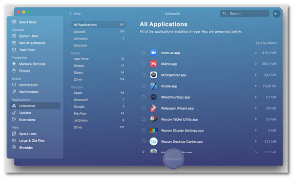Select the All Applications category

tap(99, 24)
